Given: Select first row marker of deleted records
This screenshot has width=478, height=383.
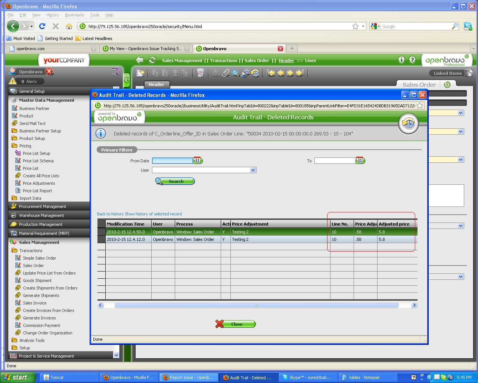Looking at the screenshot, I should [101, 232].
